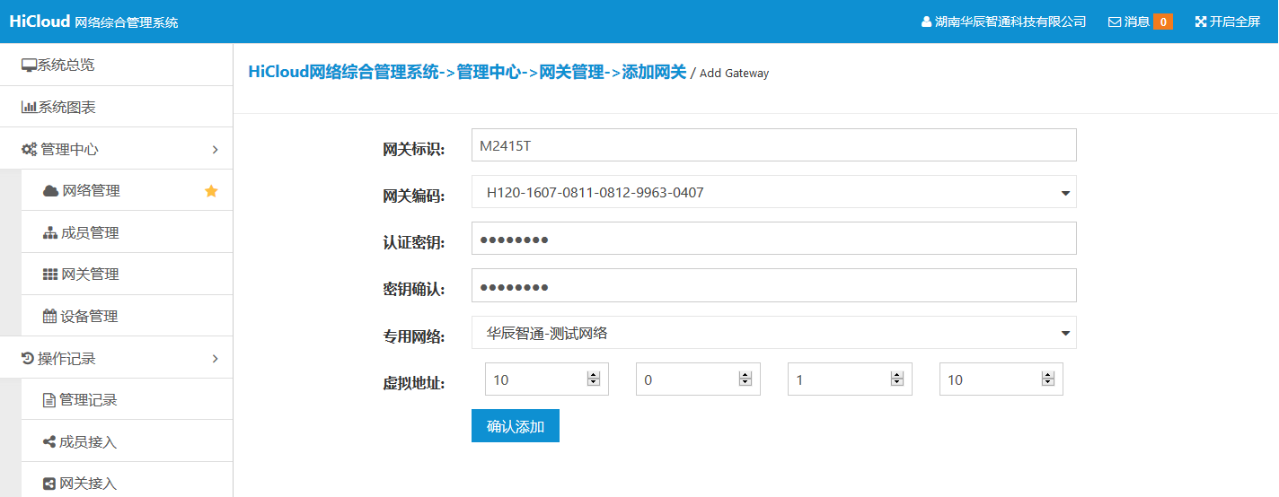The width and height of the screenshot is (1279, 497).
Task: Go to 成员接入 in the sidebar
Action: pos(88,442)
